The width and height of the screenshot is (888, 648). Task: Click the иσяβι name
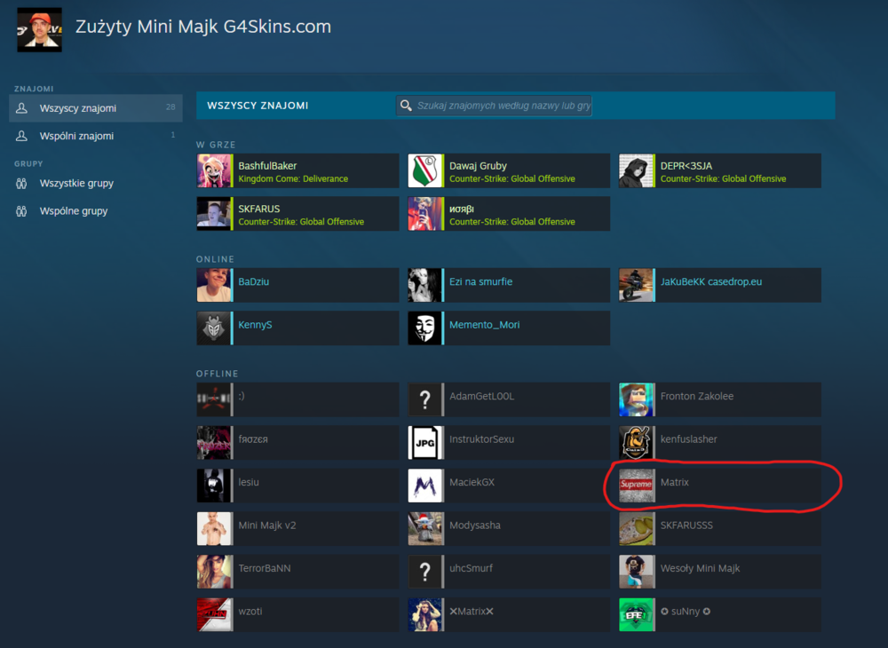[462, 209]
